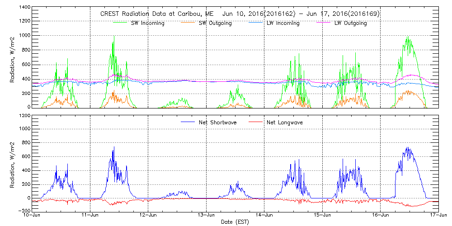Click the 11-Jun date tick label
Screen dimensions: 452x226
(x=90, y=215)
